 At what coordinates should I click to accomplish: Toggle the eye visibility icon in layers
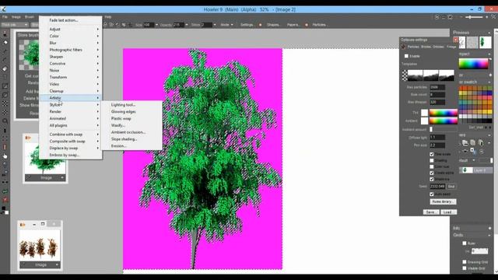[x=465, y=151]
